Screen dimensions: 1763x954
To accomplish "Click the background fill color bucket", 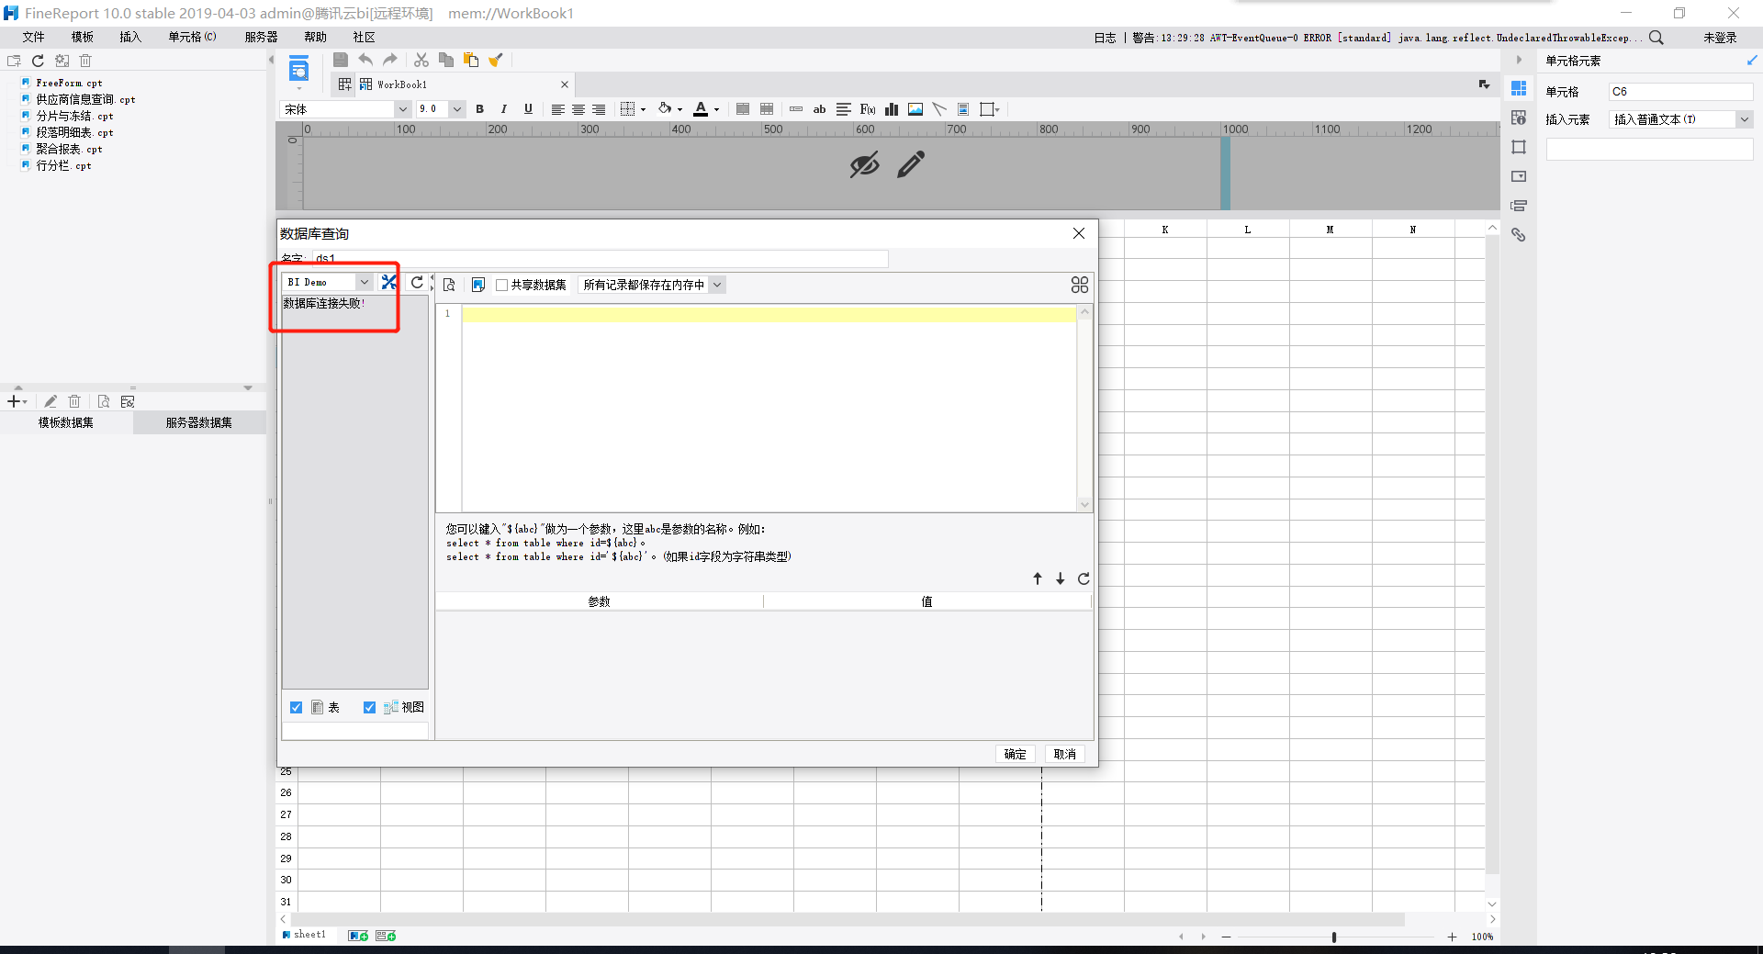I will pos(665,108).
